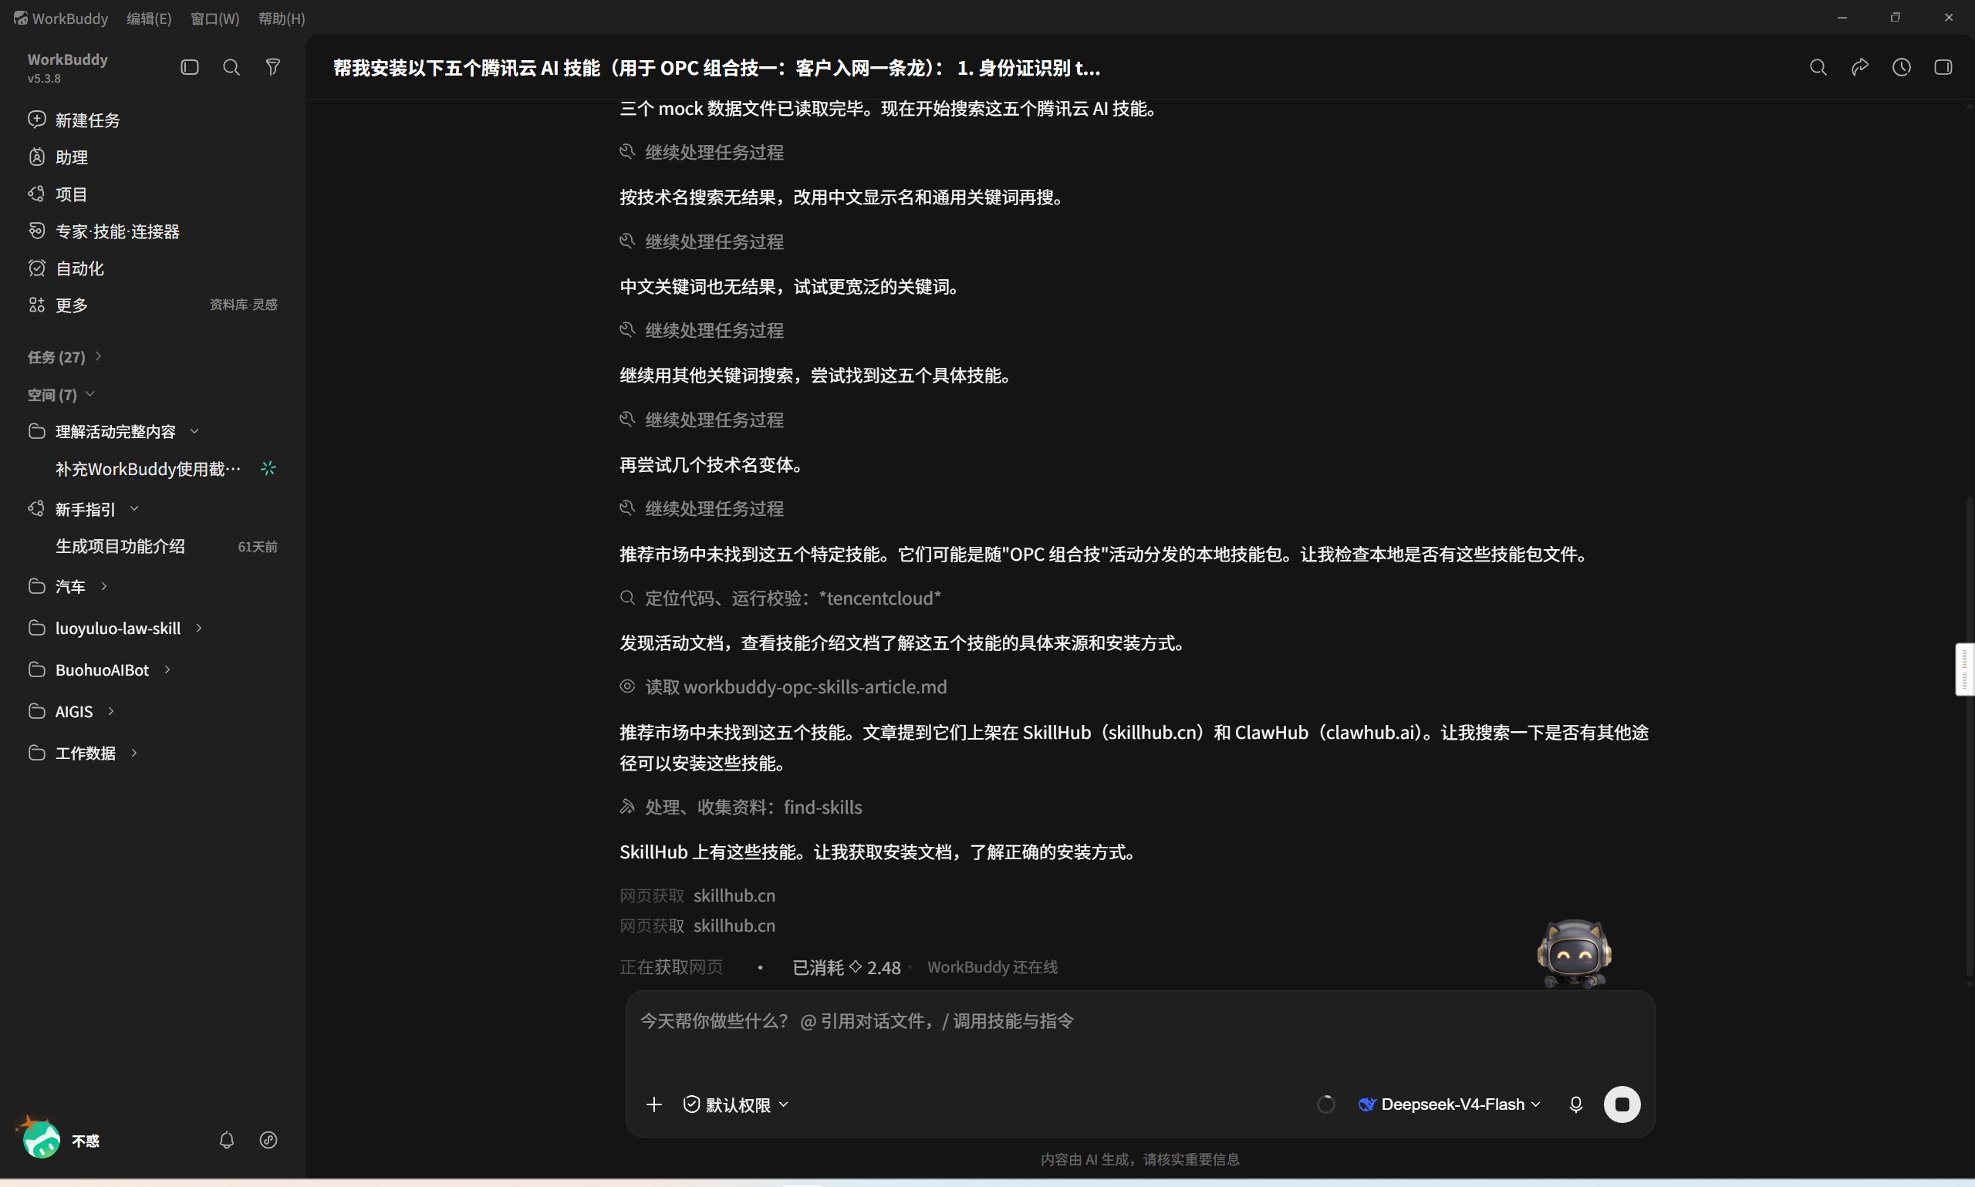
Task: Collapse the 空间 (7) section
Action: pos(61,394)
